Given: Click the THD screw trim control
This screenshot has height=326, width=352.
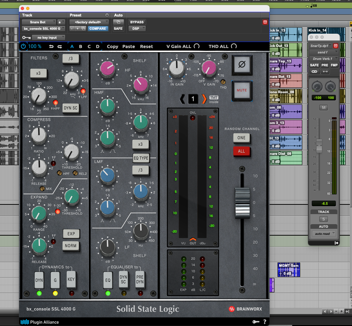Looking at the screenshot, I should (223, 82).
